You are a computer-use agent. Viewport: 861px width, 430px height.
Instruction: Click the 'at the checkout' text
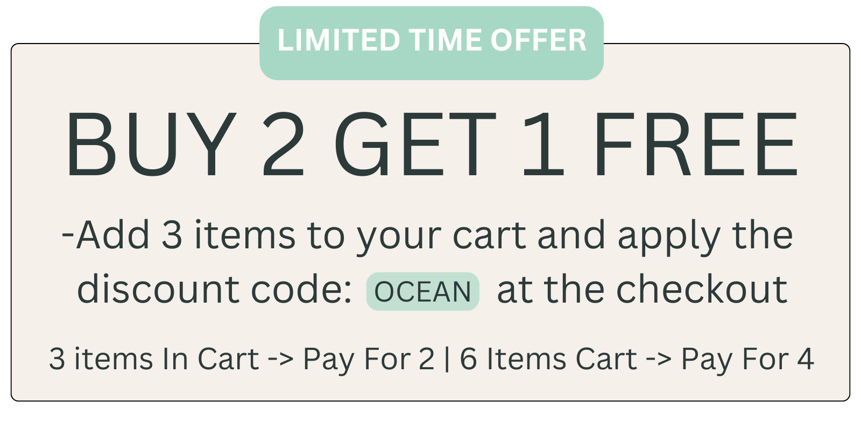[642, 290]
